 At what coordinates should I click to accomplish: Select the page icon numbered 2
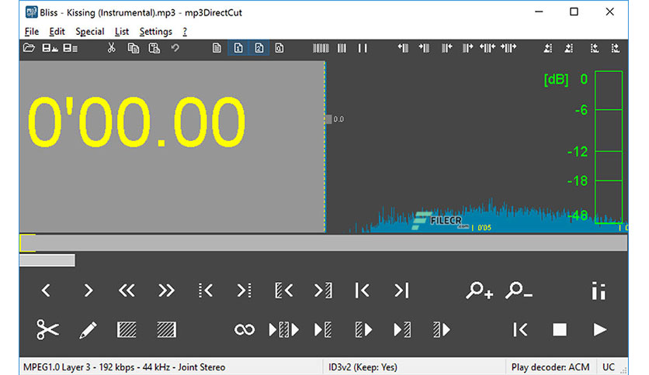259,48
